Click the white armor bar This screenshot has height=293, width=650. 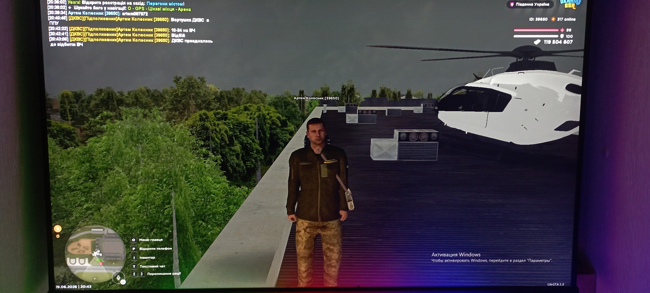[x=536, y=36]
